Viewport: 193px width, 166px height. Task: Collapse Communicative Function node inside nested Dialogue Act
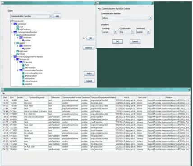click(x=18, y=70)
